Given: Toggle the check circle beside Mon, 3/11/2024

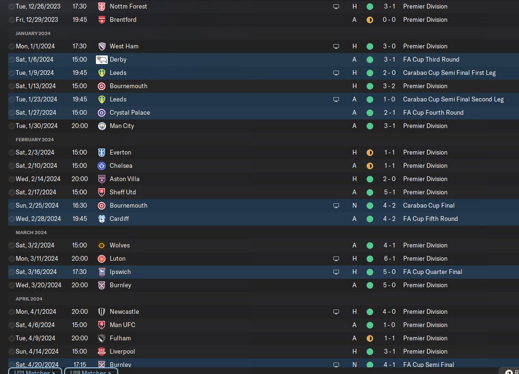Looking at the screenshot, I should tap(11, 259).
